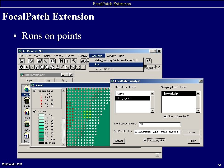Click the Save Project toolbar icon
Image resolution: width=224 pixels, height=168 pixels.
[x=22, y=61]
